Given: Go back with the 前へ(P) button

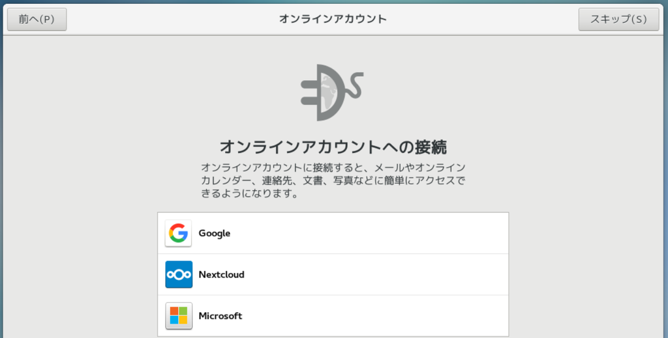Looking at the screenshot, I should tap(37, 19).
